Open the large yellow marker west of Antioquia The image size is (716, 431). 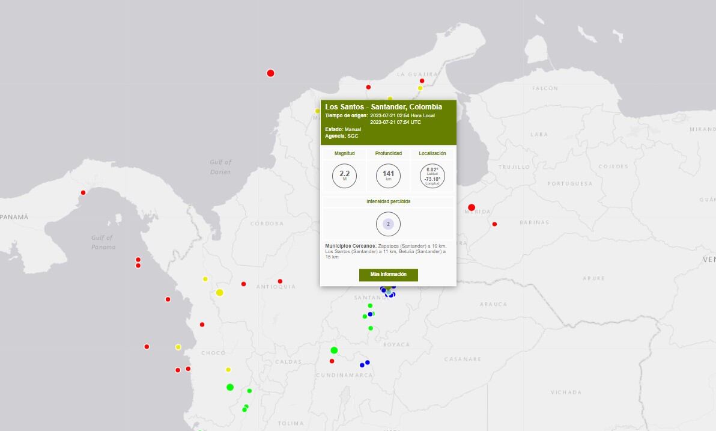tap(220, 293)
